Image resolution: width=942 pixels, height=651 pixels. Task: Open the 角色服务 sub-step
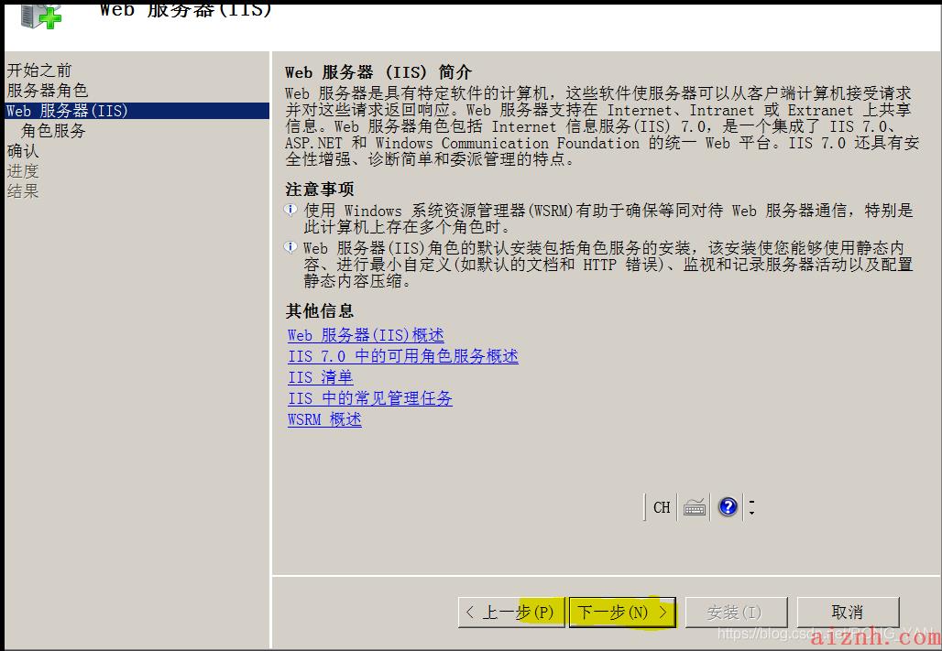[x=53, y=131]
